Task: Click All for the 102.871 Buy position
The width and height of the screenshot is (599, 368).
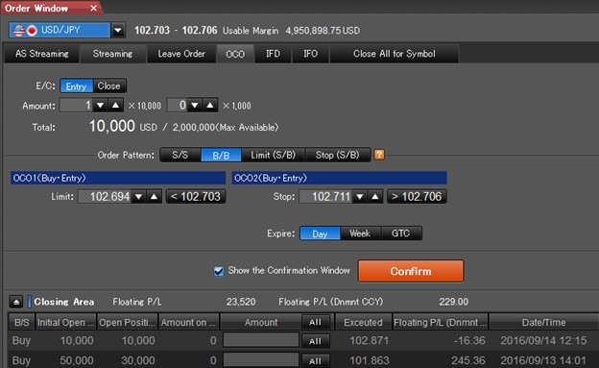Action: click(x=315, y=341)
